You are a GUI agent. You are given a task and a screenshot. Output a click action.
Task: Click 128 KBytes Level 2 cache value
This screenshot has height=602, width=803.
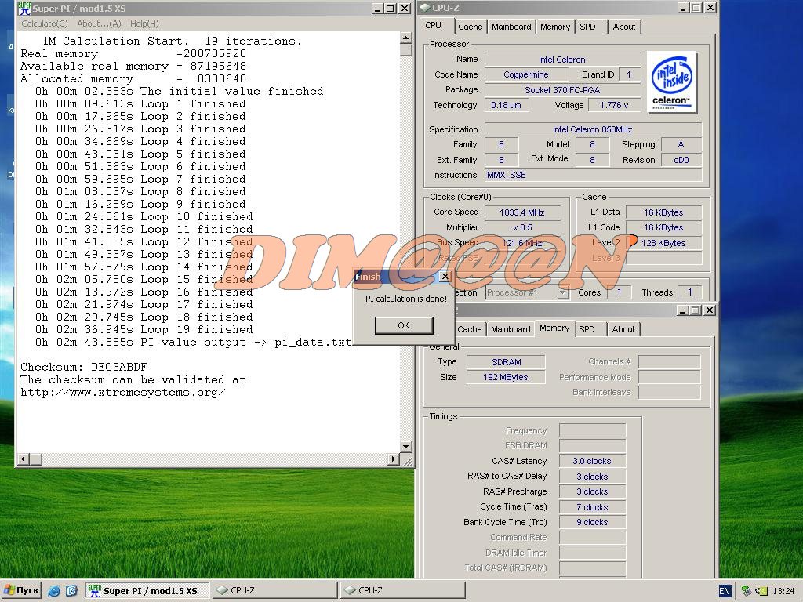pyautogui.click(x=663, y=243)
